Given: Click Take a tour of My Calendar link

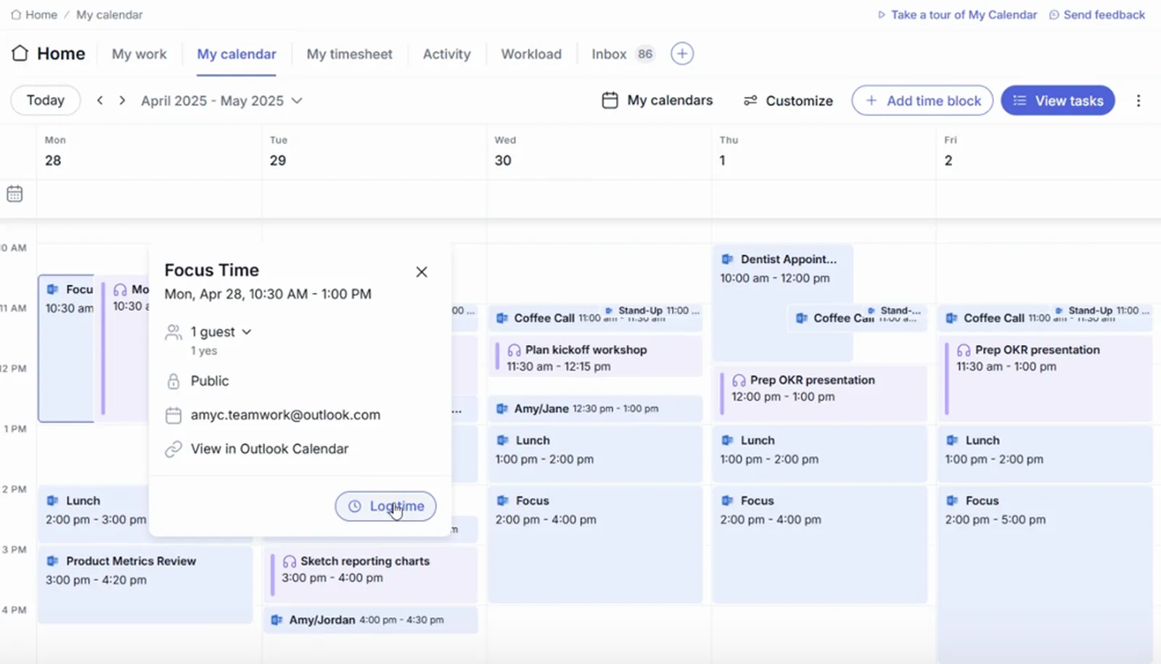Looking at the screenshot, I should [x=964, y=14].
